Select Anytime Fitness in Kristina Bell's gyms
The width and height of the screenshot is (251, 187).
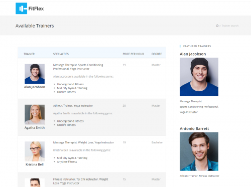click(x=67, y=162)
